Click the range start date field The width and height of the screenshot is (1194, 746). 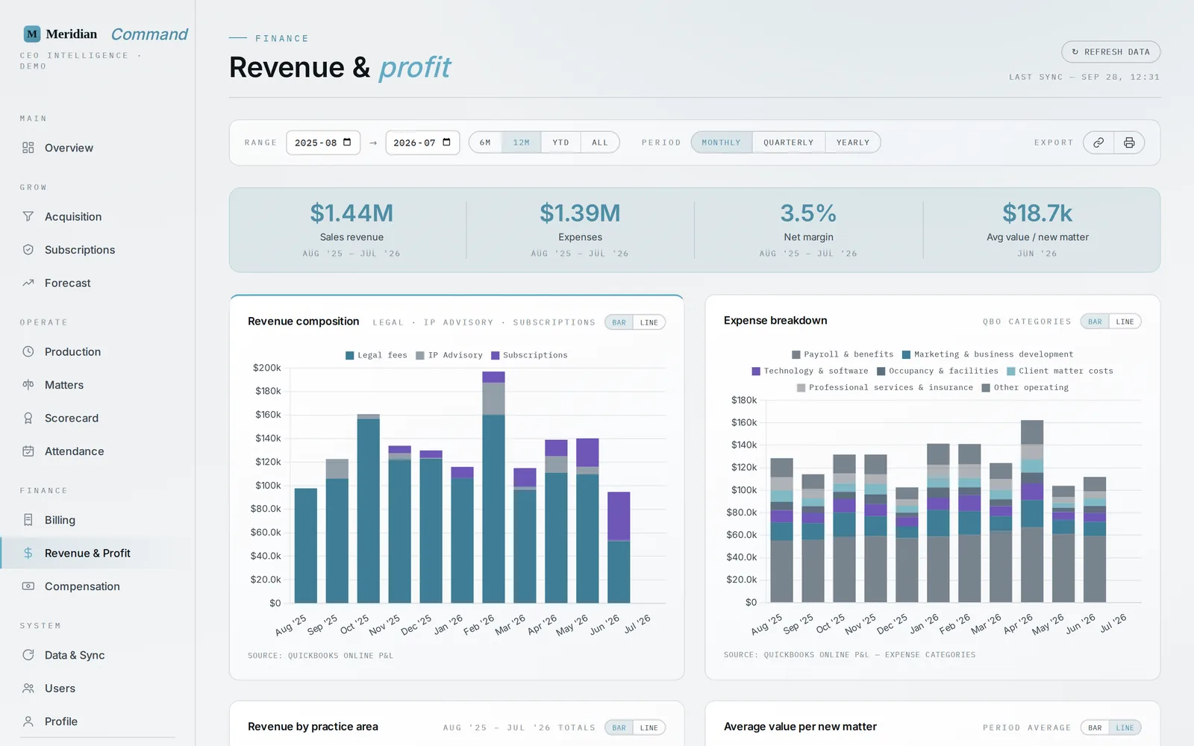323,142
